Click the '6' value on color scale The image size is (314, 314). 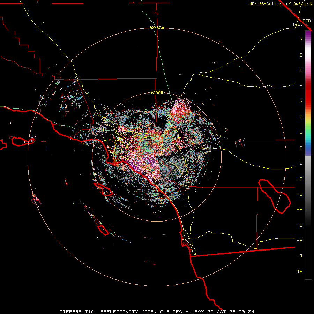click(301, 55)
